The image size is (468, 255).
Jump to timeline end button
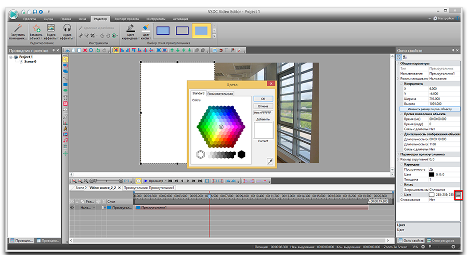pyautogui.click(x=200, y=181)
